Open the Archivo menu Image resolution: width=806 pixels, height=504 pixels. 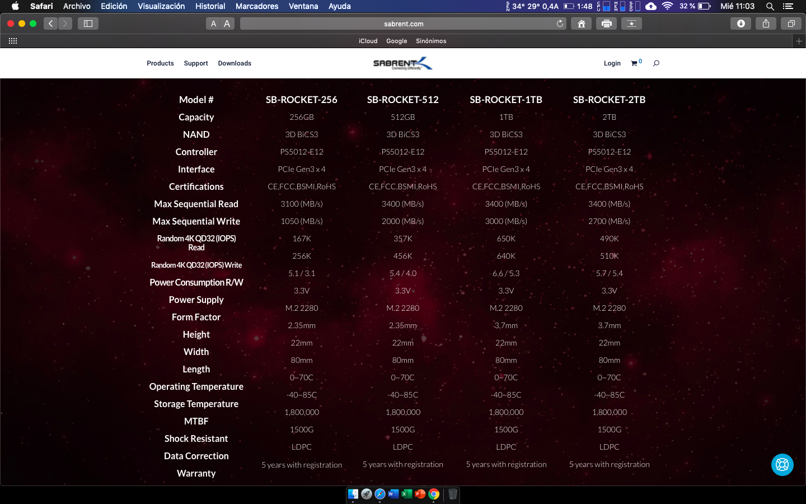tap(77, 6)
